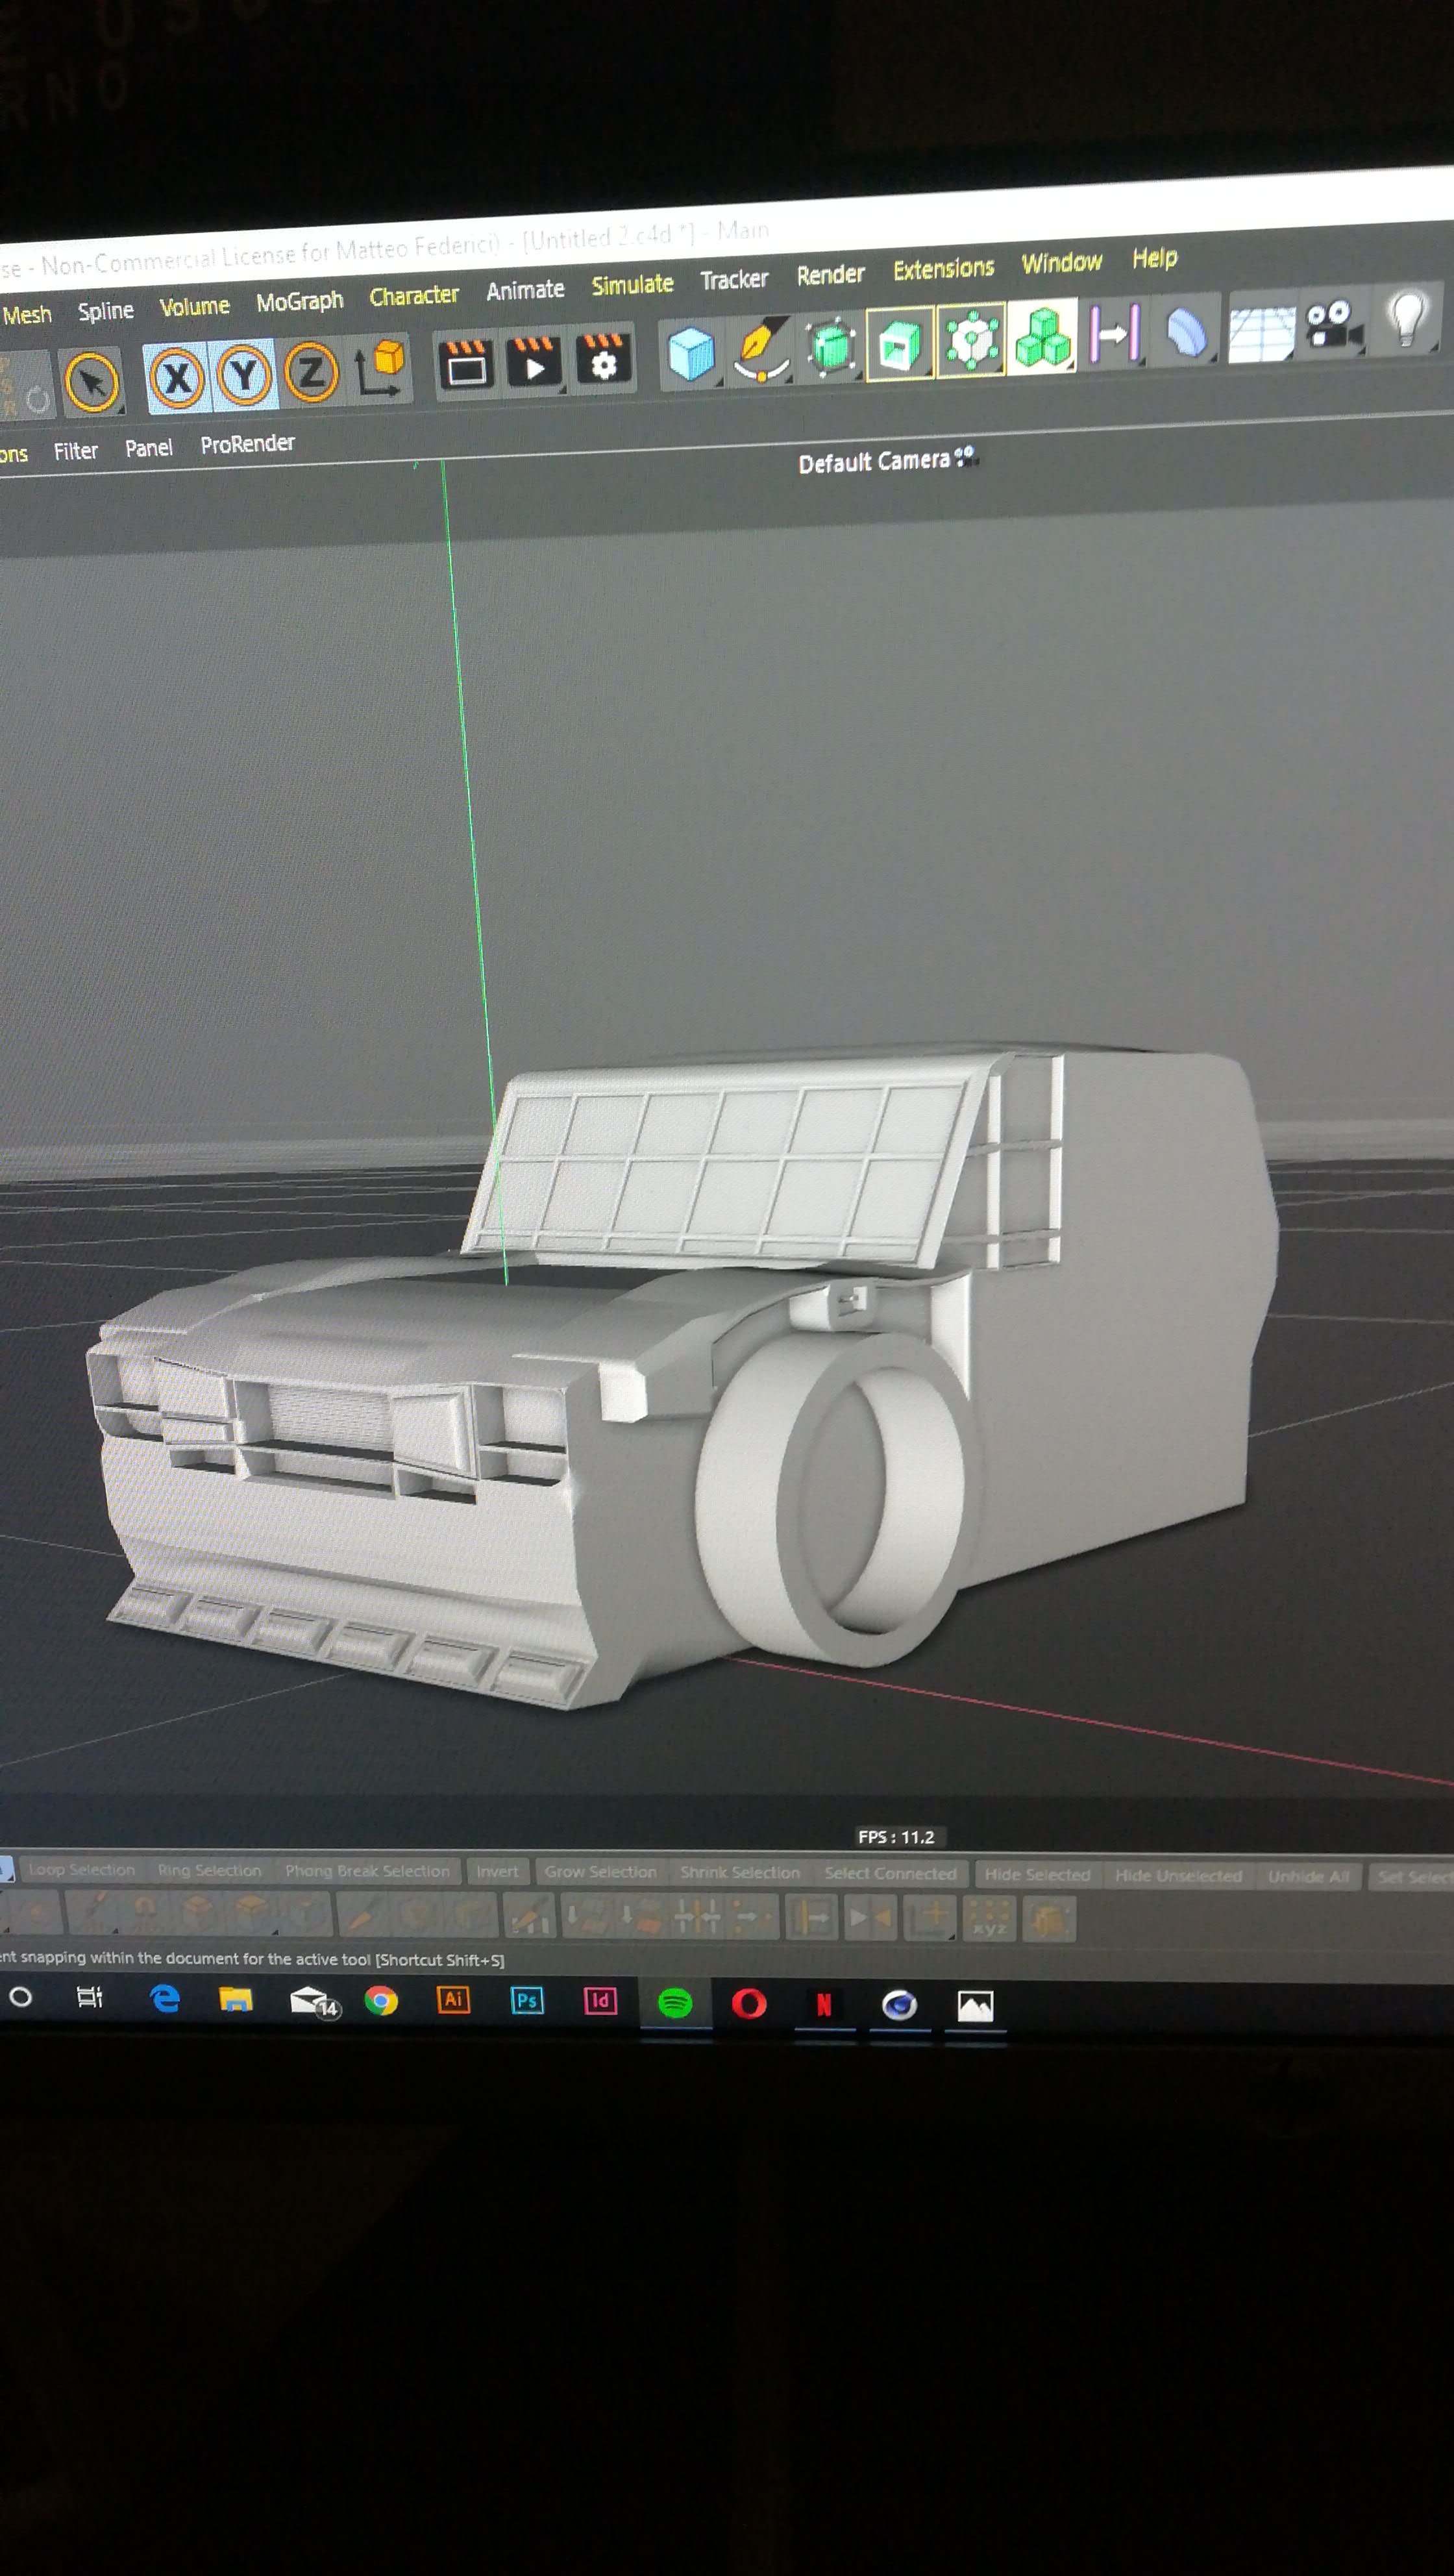Click Select Connected button
Viewport: 1454px width, 2576px height.
(890, 1874)
